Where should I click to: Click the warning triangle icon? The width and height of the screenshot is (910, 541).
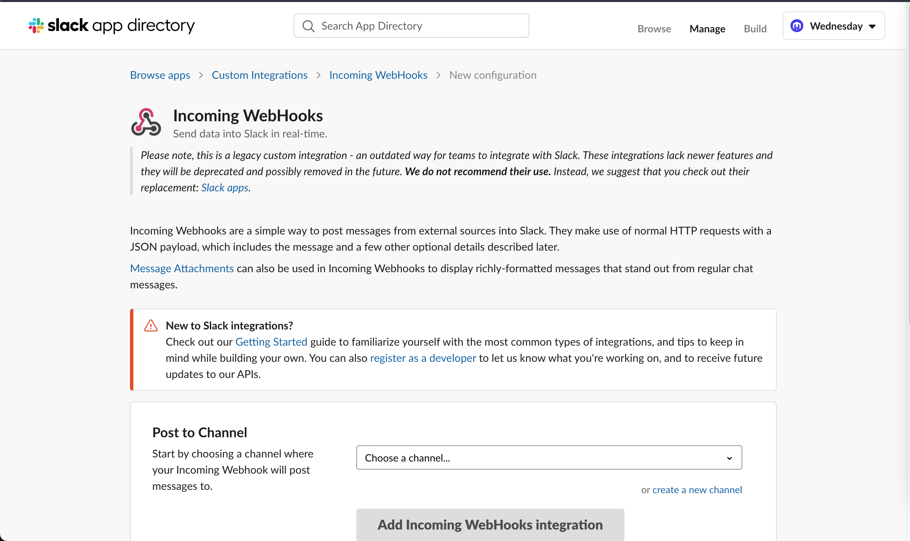(x=151, y=325)
